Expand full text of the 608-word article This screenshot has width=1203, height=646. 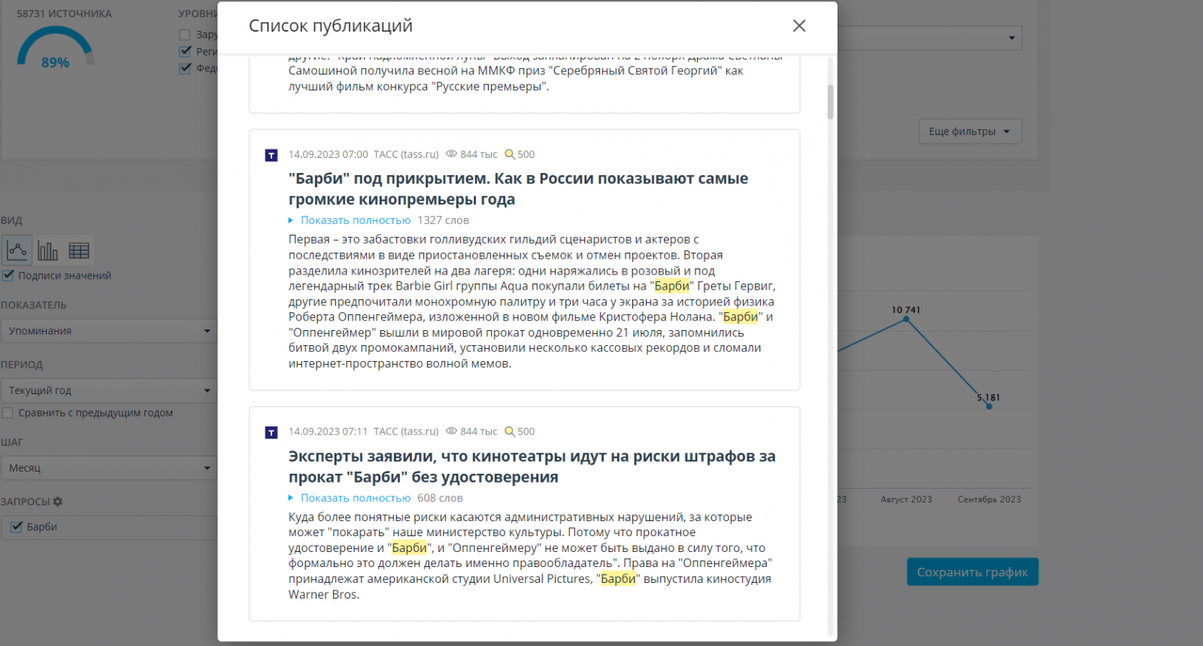(356, 498)
